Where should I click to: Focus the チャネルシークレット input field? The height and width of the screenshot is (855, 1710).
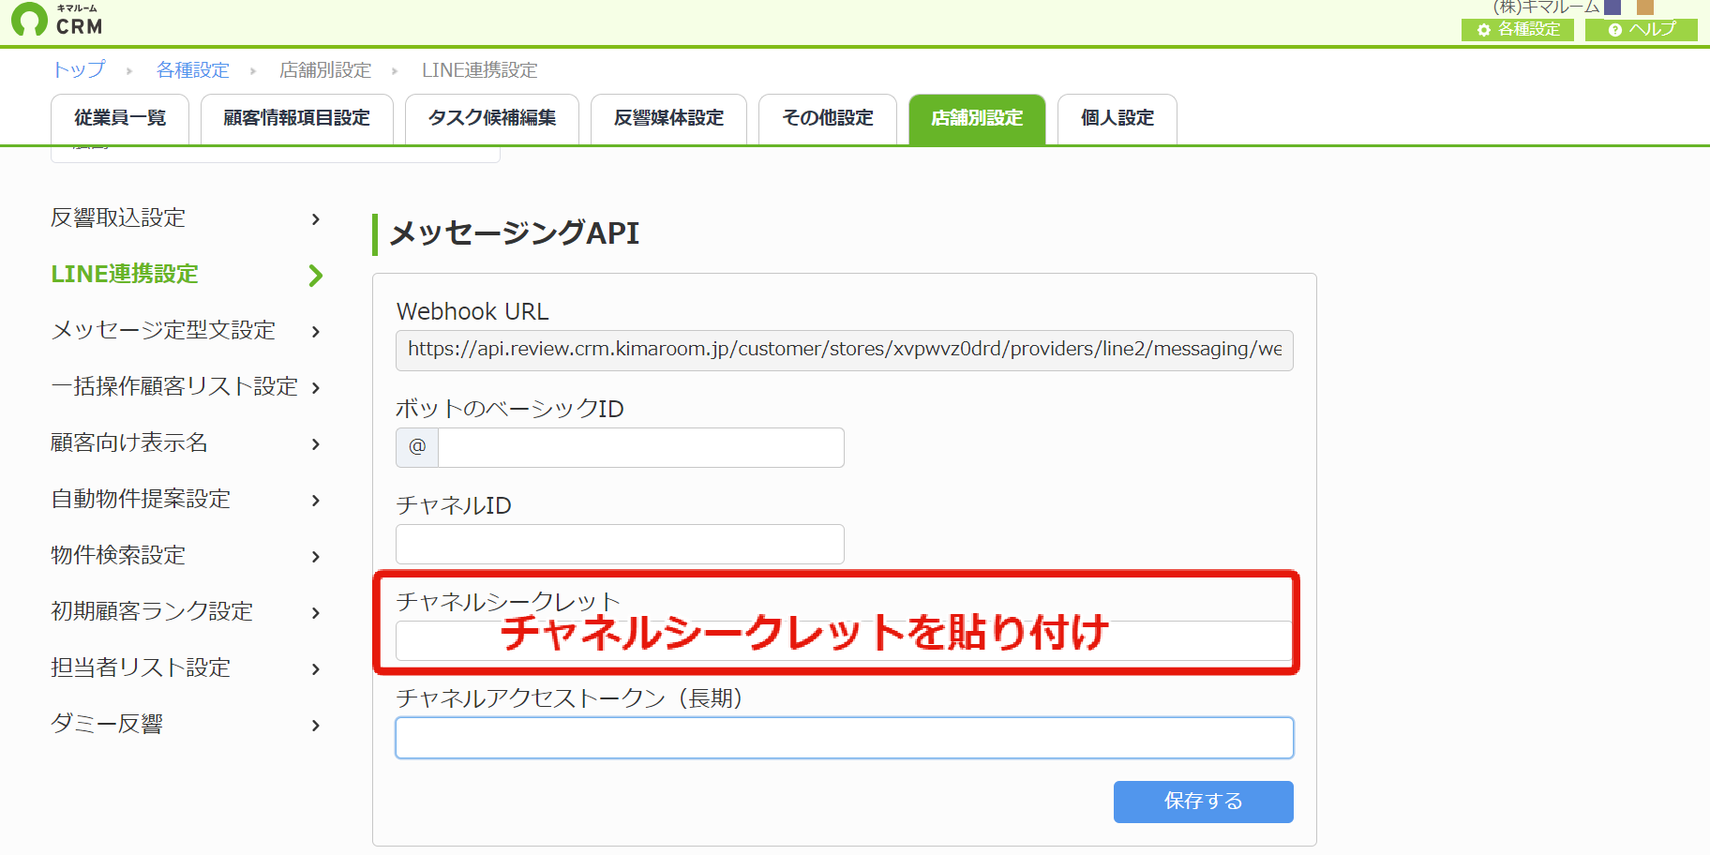[845, 641]
